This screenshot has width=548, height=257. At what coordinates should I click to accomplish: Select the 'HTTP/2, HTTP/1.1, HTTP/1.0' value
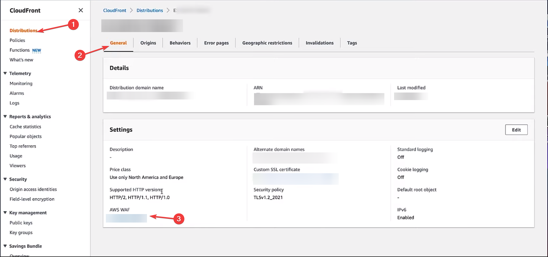[x=140, y=197]
